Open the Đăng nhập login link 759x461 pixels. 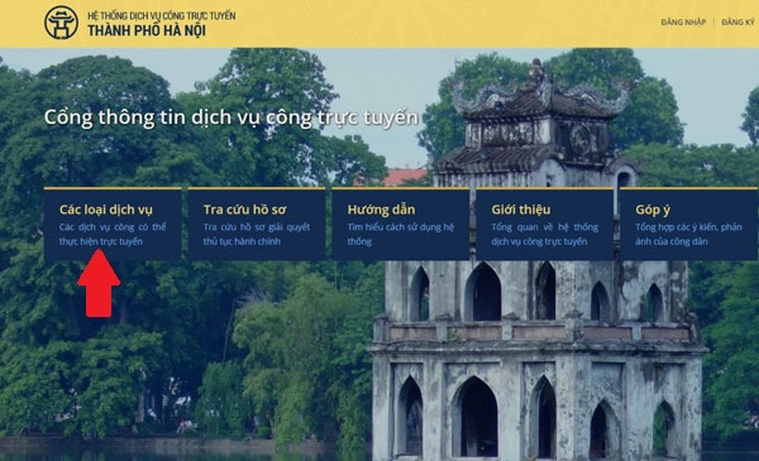(x=683, y=23)
